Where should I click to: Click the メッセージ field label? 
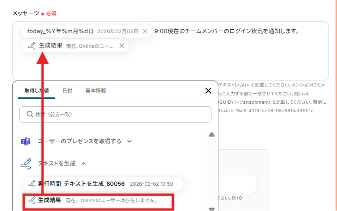coord(26,13)
